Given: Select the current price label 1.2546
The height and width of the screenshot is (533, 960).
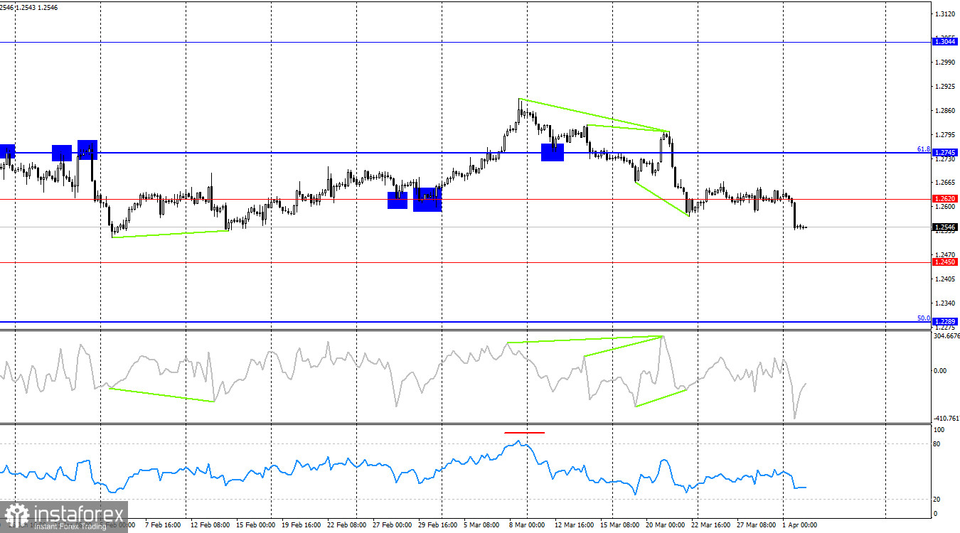Looking at the screenshot, I should (944, 227).
